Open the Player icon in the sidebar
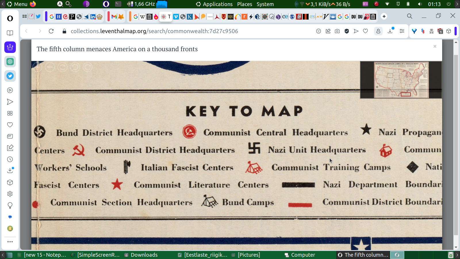 point(10,90)
